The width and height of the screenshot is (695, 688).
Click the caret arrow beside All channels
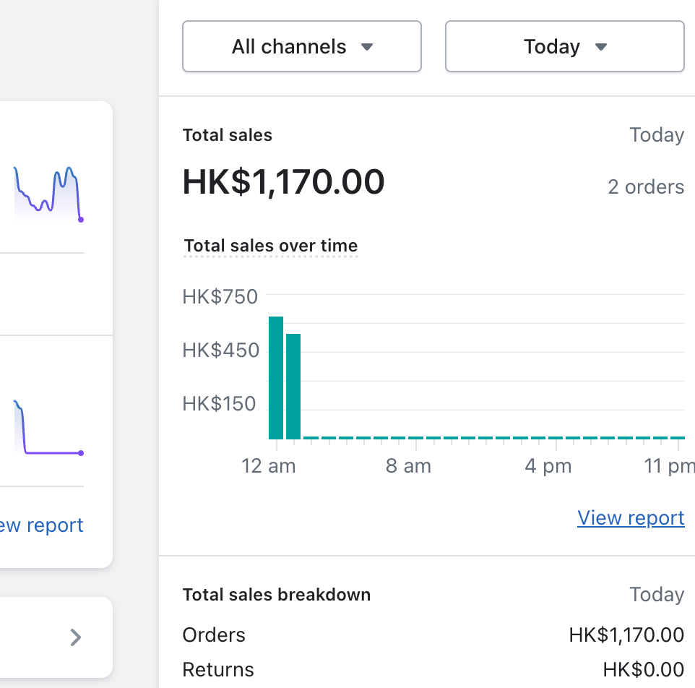point(367,48)
